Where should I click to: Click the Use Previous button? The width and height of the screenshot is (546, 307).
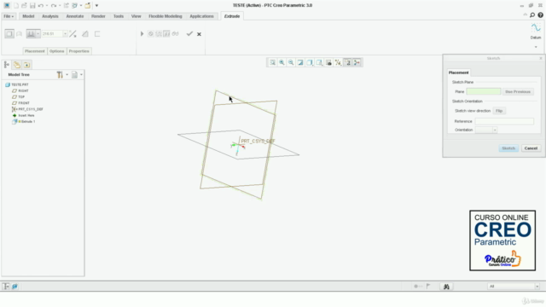518,92
